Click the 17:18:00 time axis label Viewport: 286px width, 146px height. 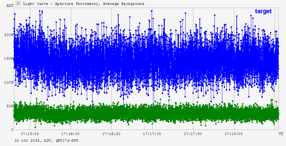pyautogui.click(x=234, y=134)
